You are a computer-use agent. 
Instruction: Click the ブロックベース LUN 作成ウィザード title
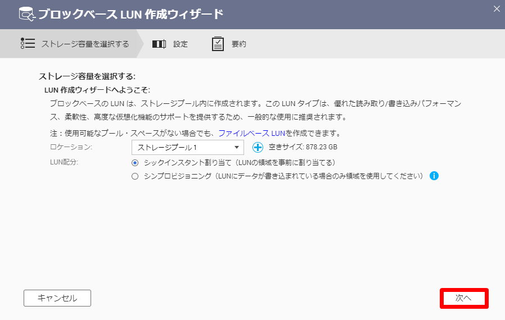(x=131, y=14)
